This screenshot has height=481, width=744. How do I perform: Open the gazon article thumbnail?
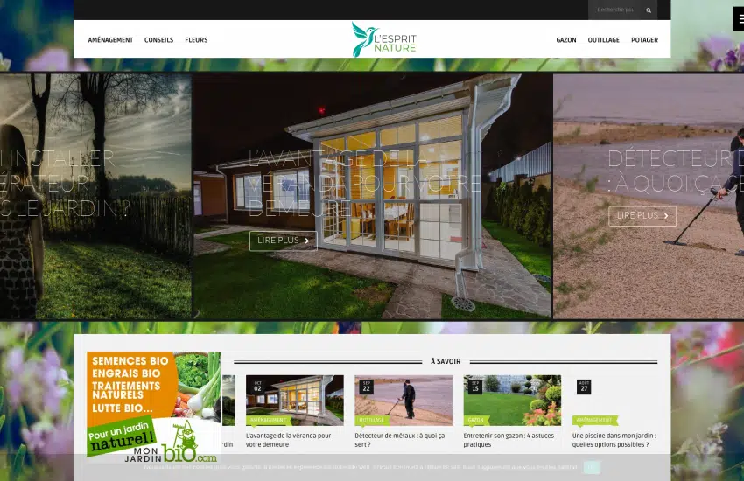tap(512, 400)
